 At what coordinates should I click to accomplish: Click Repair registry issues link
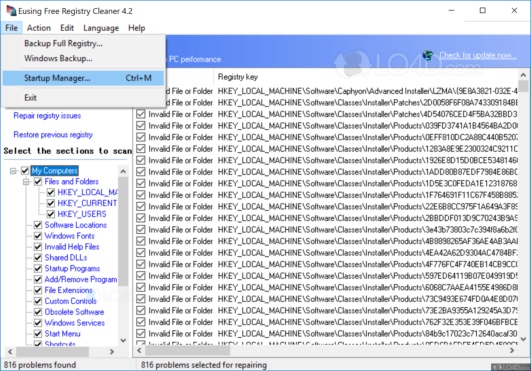[x=47, y=116]
